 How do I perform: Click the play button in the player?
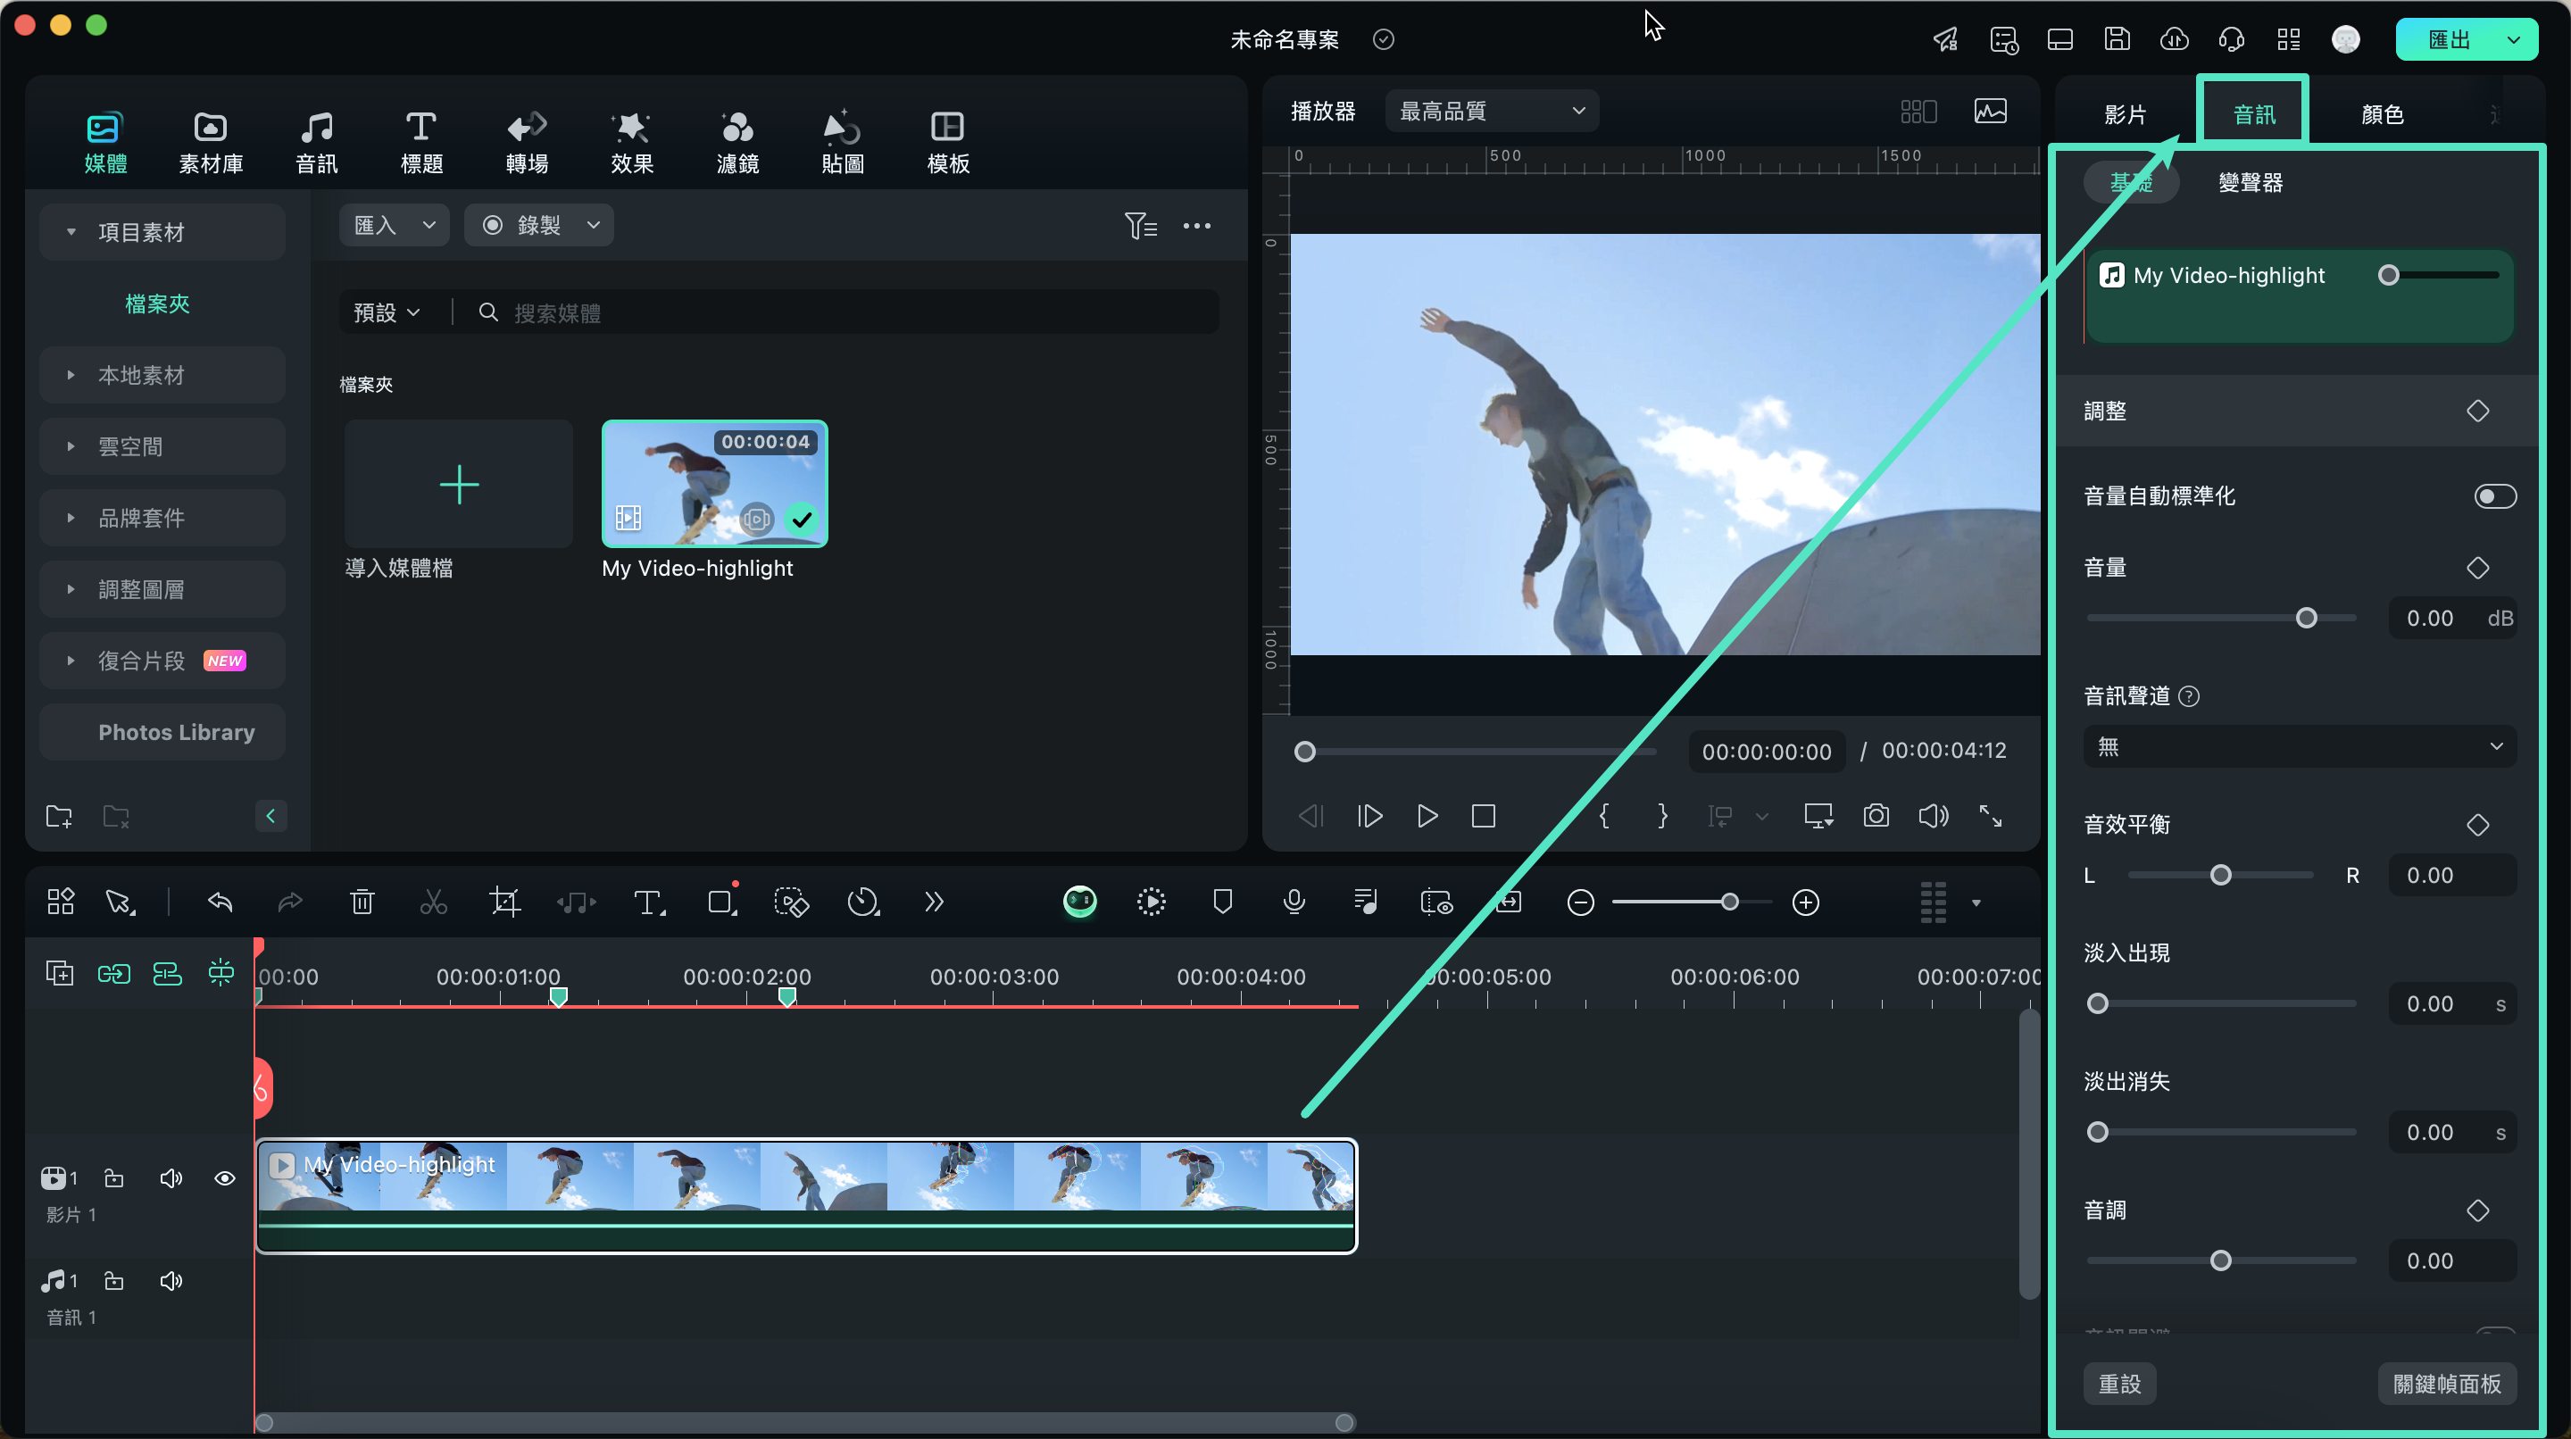coord(1427,815)
